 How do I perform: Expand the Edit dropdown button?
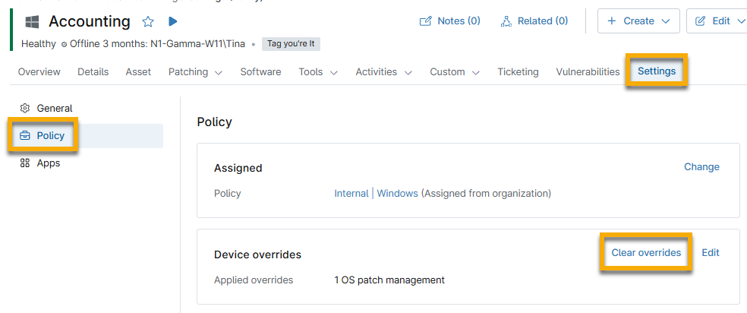[718, 21]
